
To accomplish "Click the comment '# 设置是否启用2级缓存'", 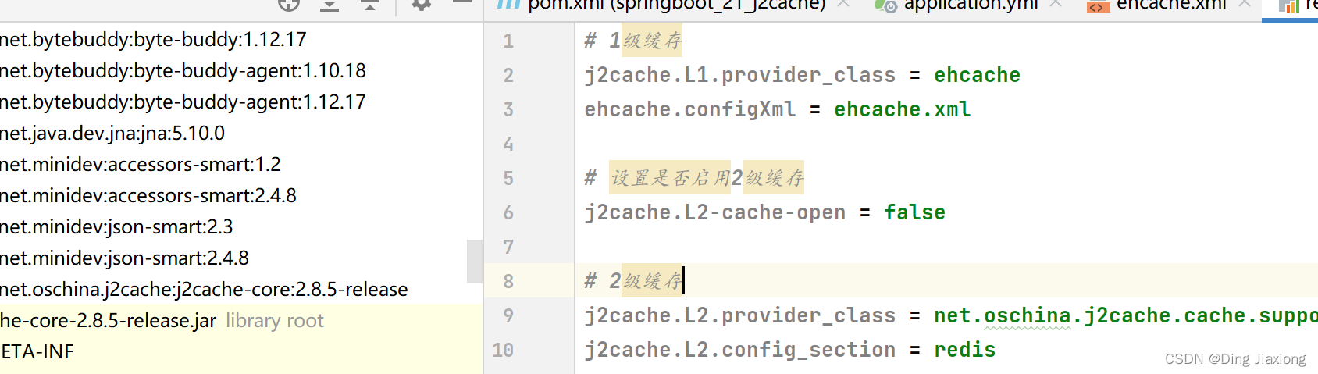I will (x=694, y=178).
